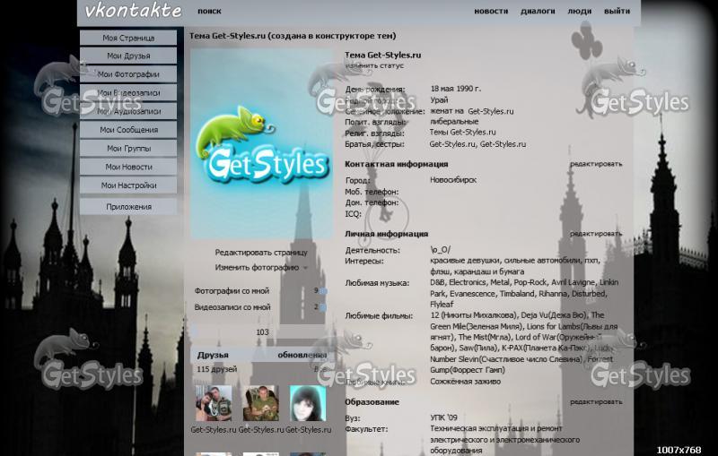Open Мои Группы in sidebar
The image size is (718, 456).
(x=128, y=148)
